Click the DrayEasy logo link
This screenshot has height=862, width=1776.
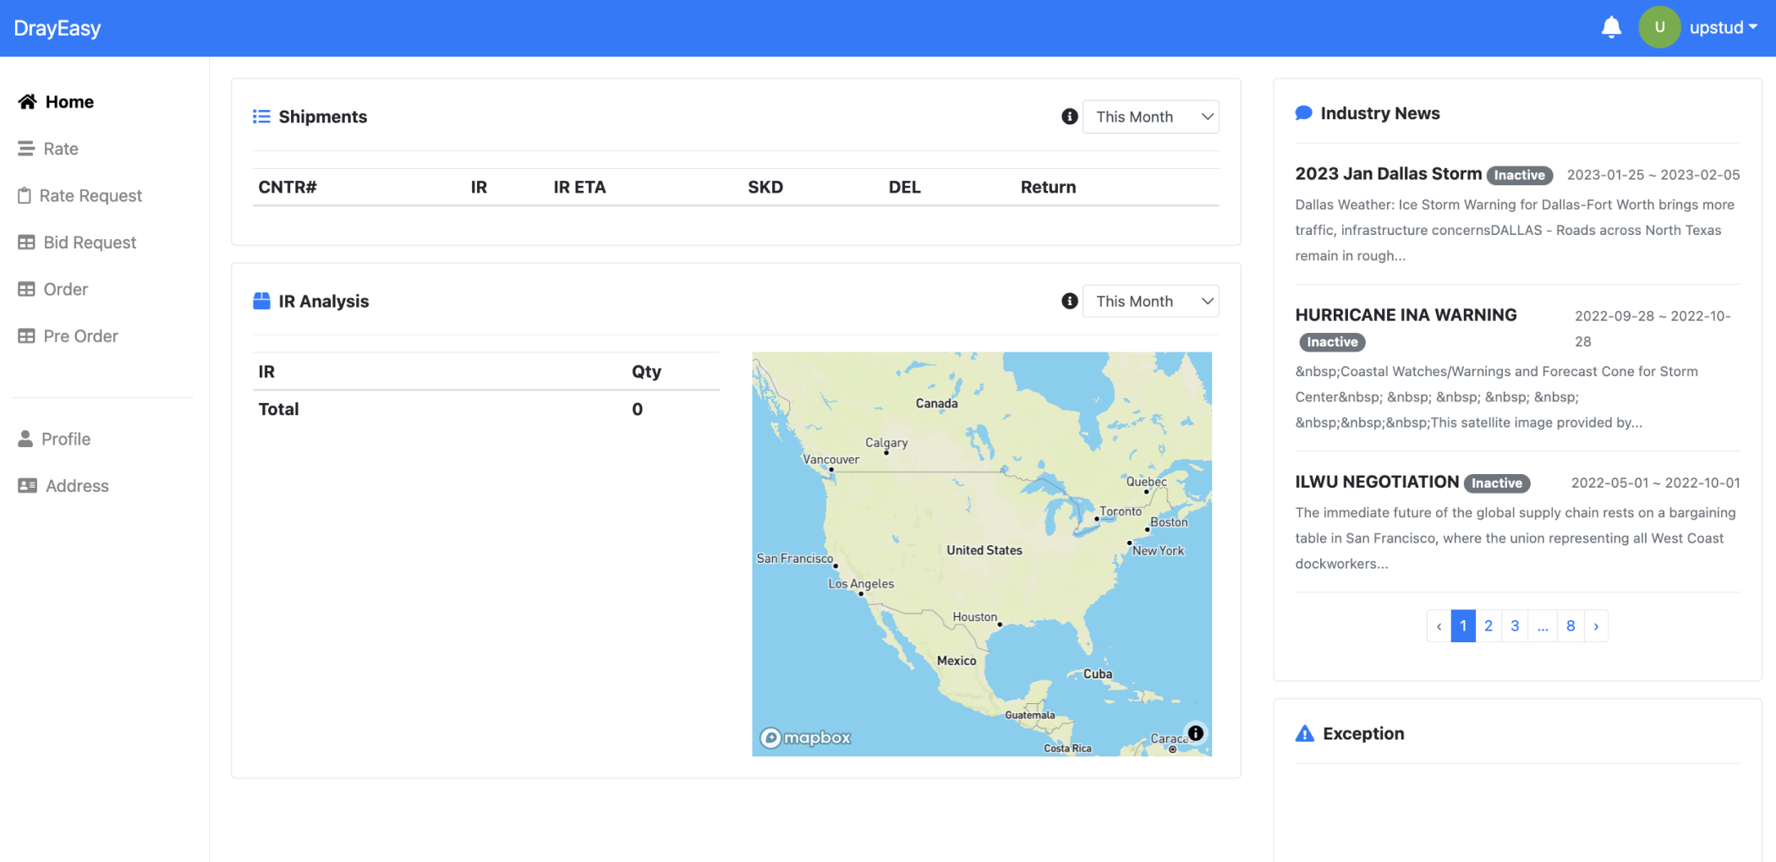pyautogui.click(x=58, y=28)
